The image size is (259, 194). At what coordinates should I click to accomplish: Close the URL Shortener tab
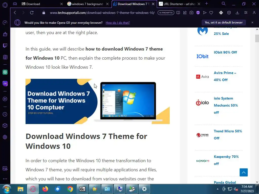point(199,4)
